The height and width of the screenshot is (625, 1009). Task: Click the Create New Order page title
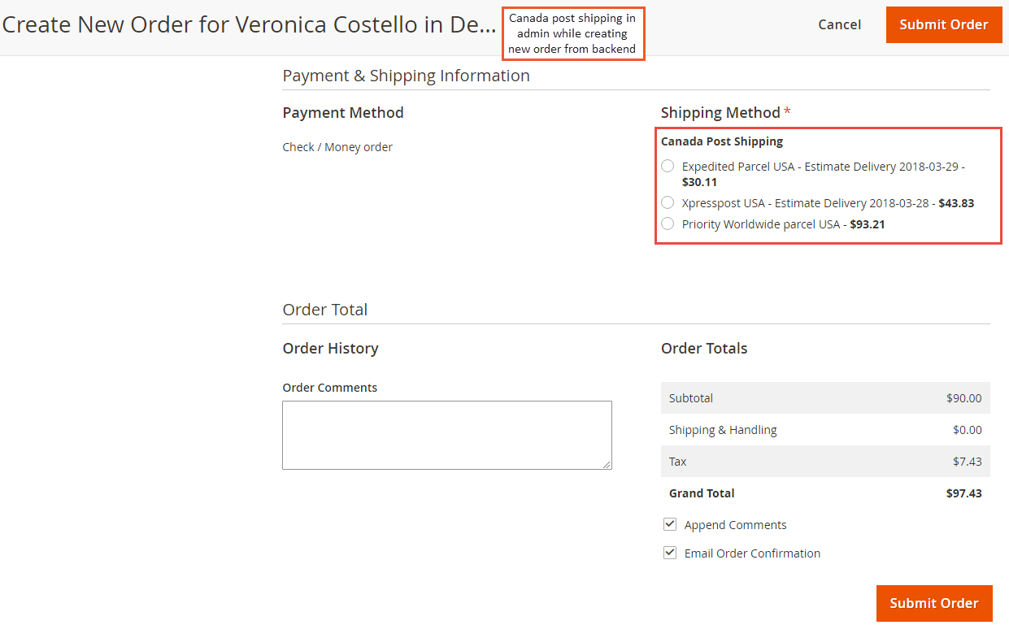click(249, 24)
